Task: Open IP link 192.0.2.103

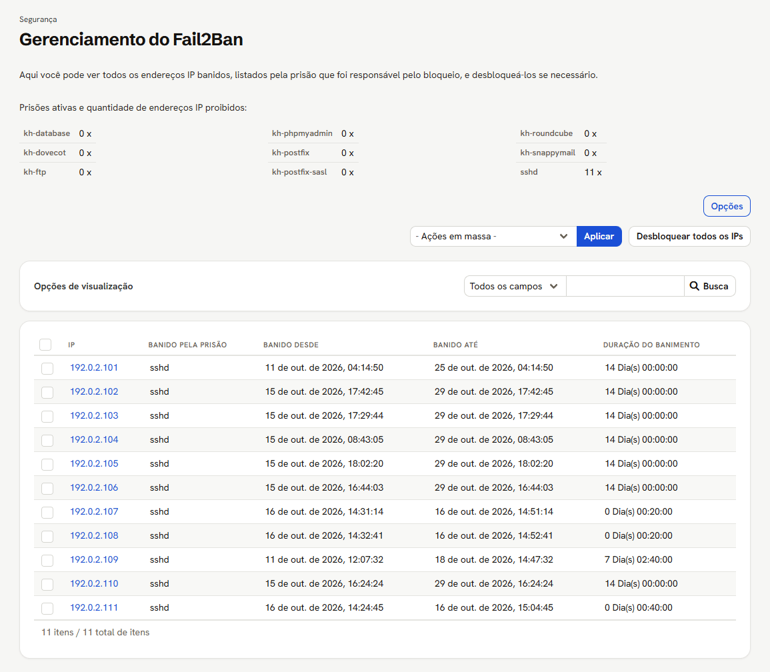Action: pos(94,415)
